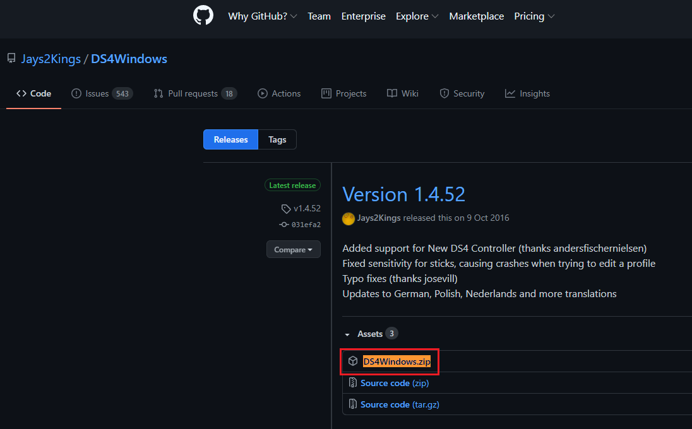Open the Jays2Kings owner profile link
The image size is (692, 429).
(x=51, y=59)
